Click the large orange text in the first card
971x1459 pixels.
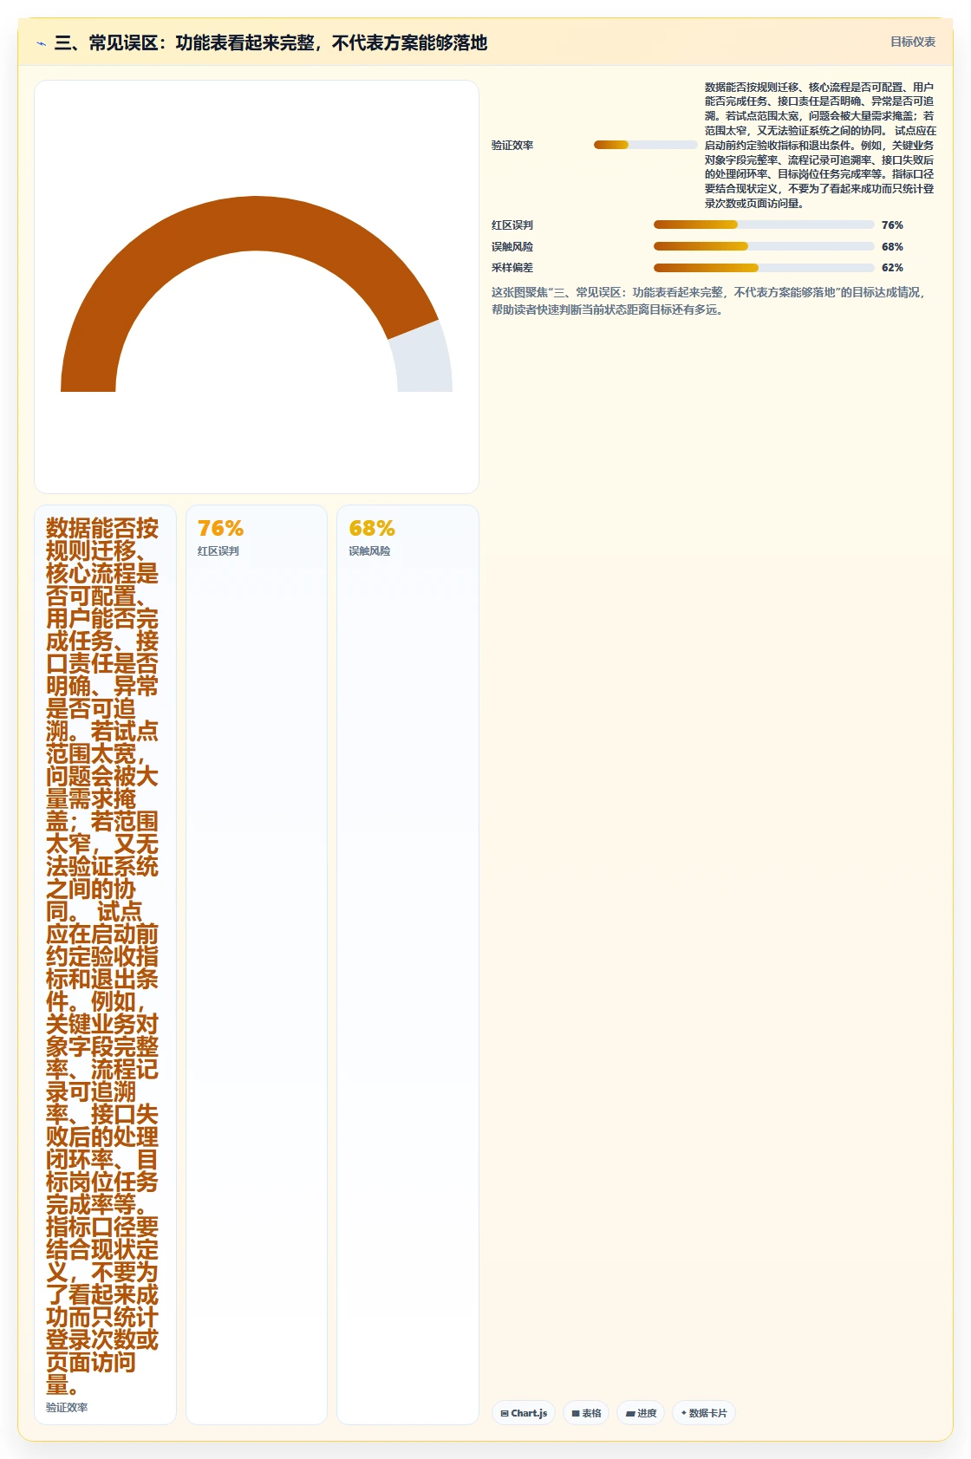pyautogui.click(x=102, y=956)
